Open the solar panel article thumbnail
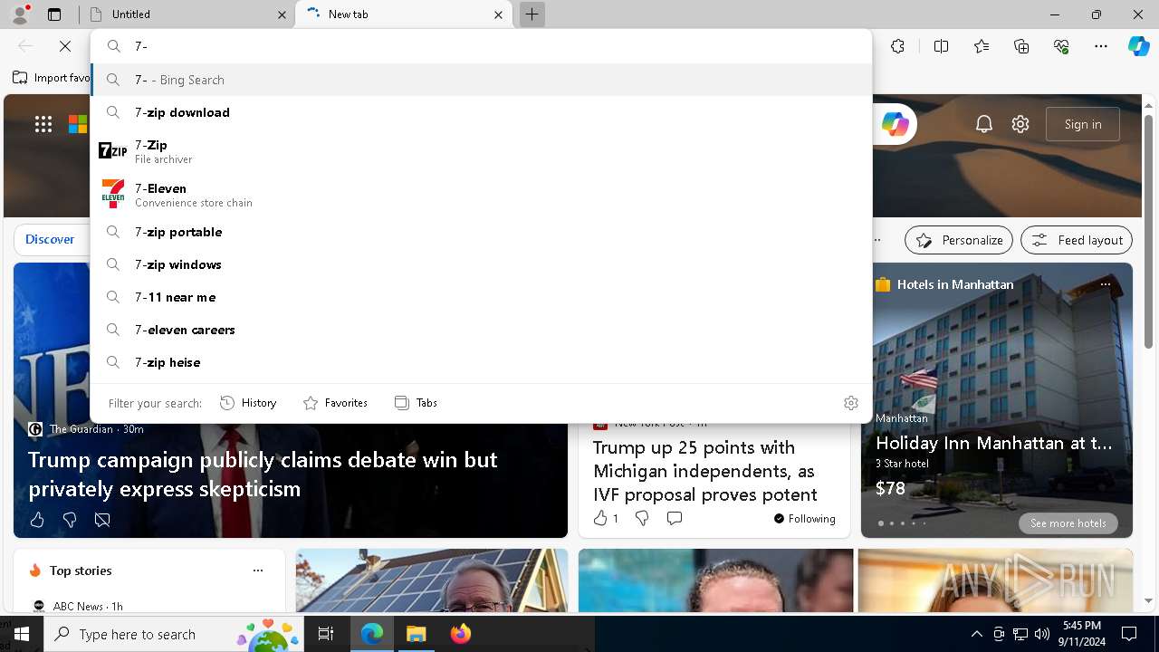Image resolution: width=1159 pixels, height=652 pixels. (x=432, y=580)
